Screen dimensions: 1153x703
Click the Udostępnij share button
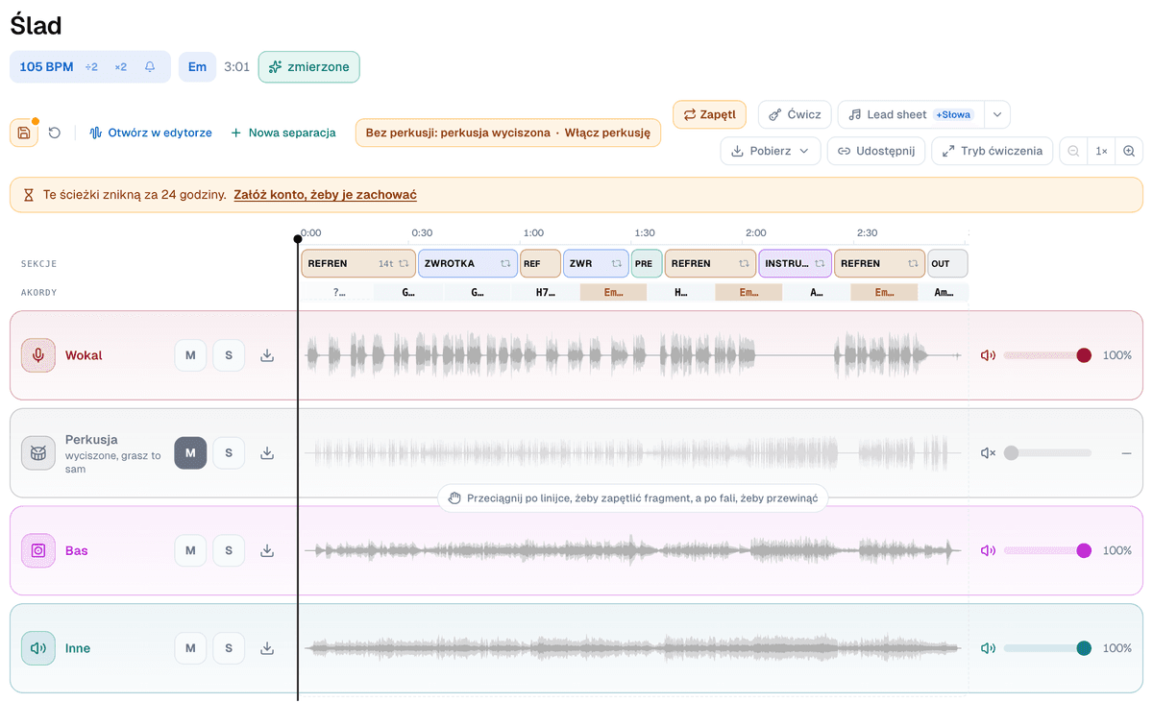(876, 151)
